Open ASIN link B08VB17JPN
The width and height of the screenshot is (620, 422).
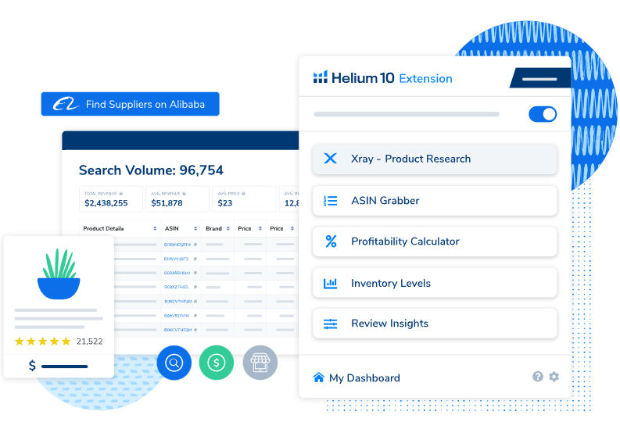(177, 316)
